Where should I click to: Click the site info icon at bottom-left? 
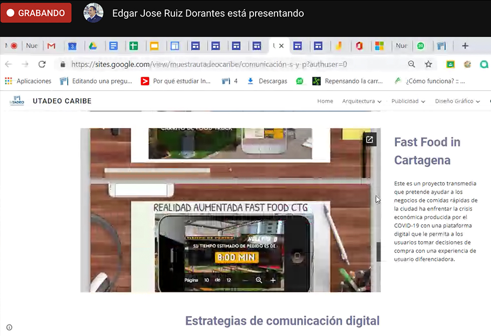coord(9,327)
